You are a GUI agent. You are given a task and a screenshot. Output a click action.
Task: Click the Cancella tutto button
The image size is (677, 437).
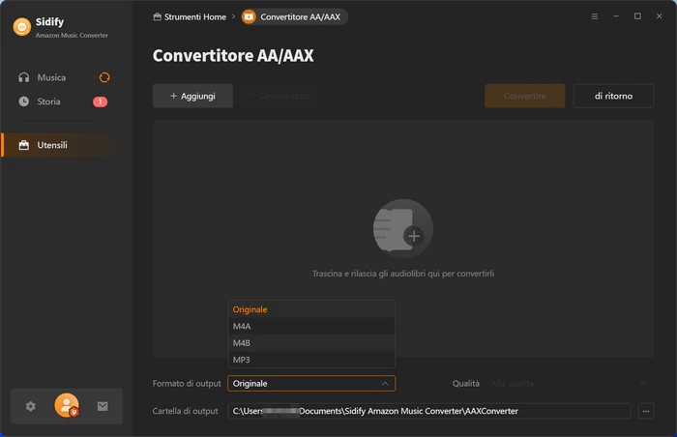point(280,96)
